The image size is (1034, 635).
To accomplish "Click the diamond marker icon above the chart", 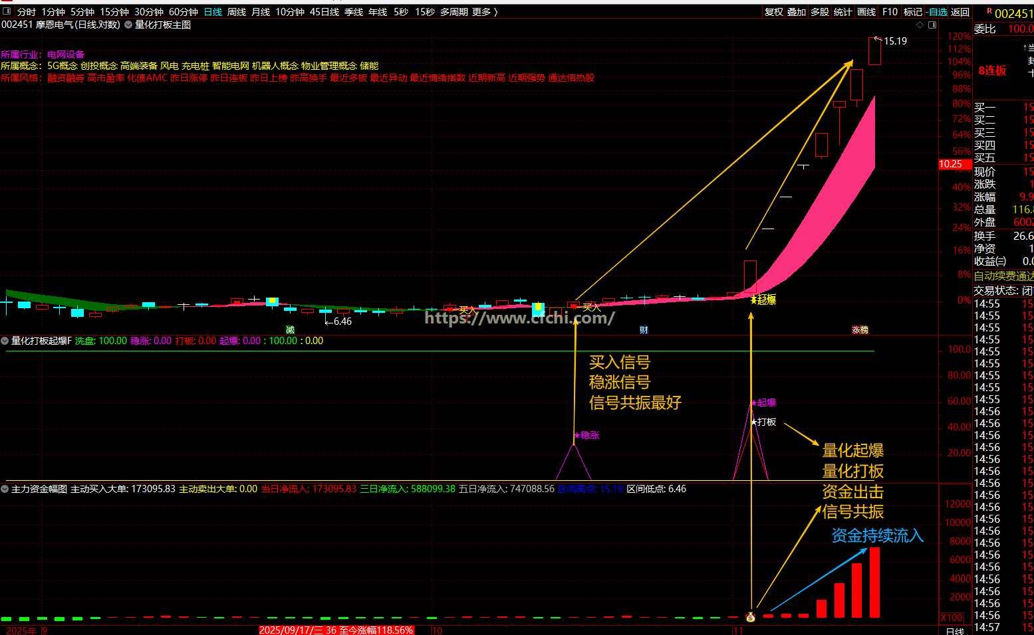I will (920, 25).
